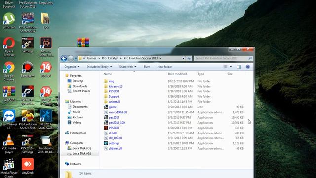The height and width of the screenshot is (178, 316).
Task: Expand the view options arrow
Action: pyautogui.click(x=231, y=67)
